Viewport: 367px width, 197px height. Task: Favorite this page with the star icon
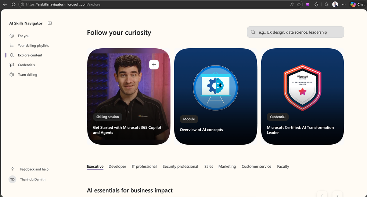[299, 4]
